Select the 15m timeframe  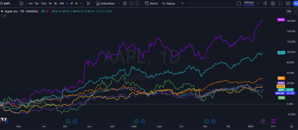tap(44, 3)
